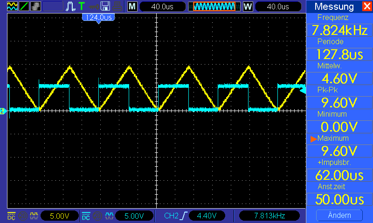Screen dimensions: 373x223
Task: Click the cyan trigger level arrow marker
Action: coord(303,91)
